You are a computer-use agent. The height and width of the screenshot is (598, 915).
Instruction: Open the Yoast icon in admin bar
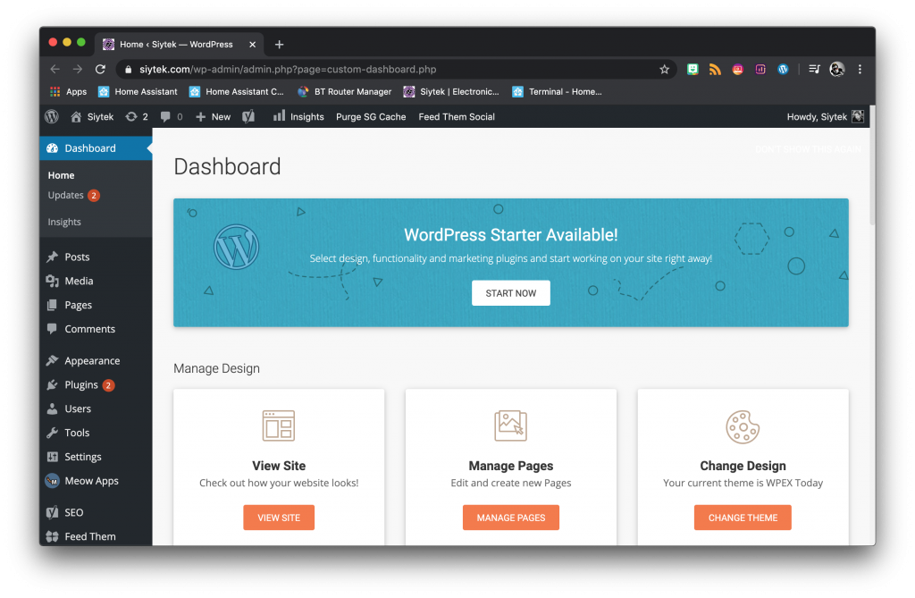point(248,117)
